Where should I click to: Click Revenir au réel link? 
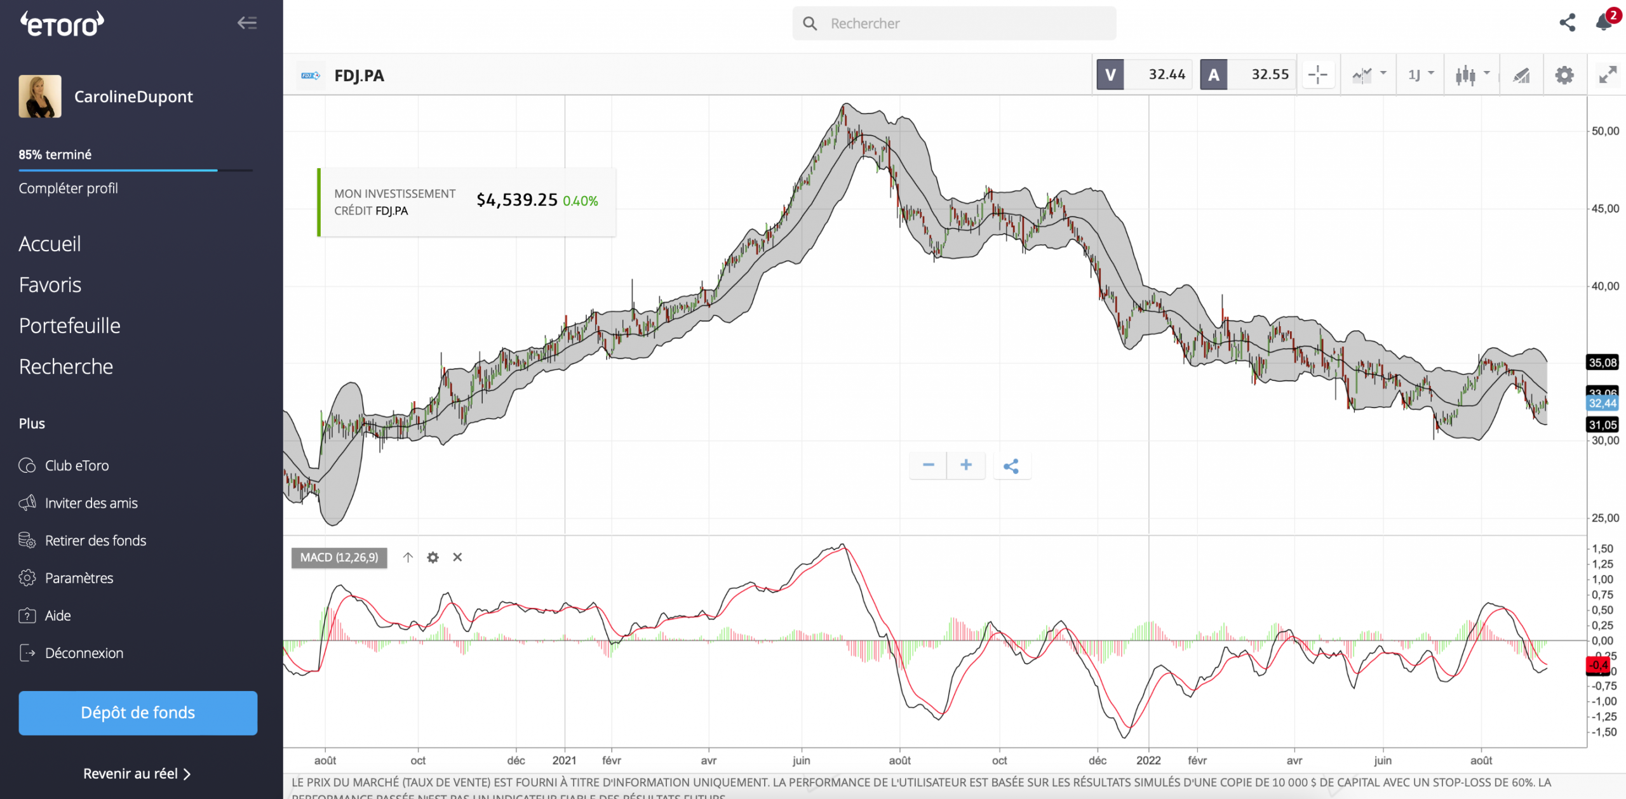click(x=137, y=774)
